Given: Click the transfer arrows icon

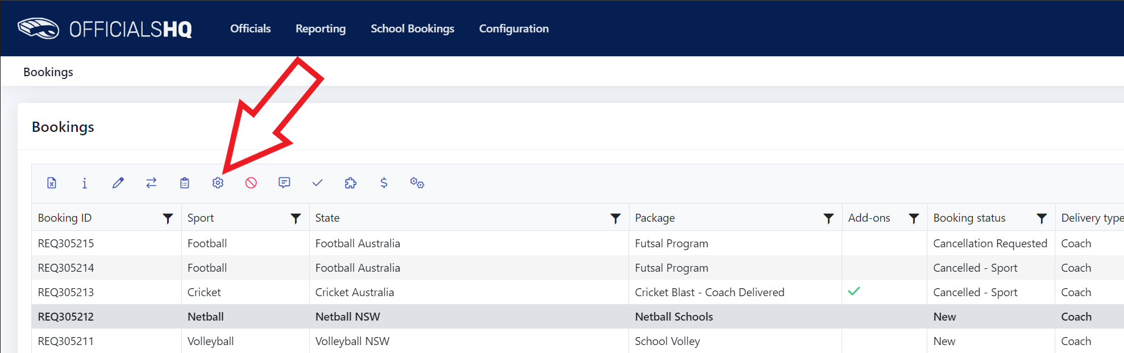Looking at the screenshot, I should click(x=151, y=183).
